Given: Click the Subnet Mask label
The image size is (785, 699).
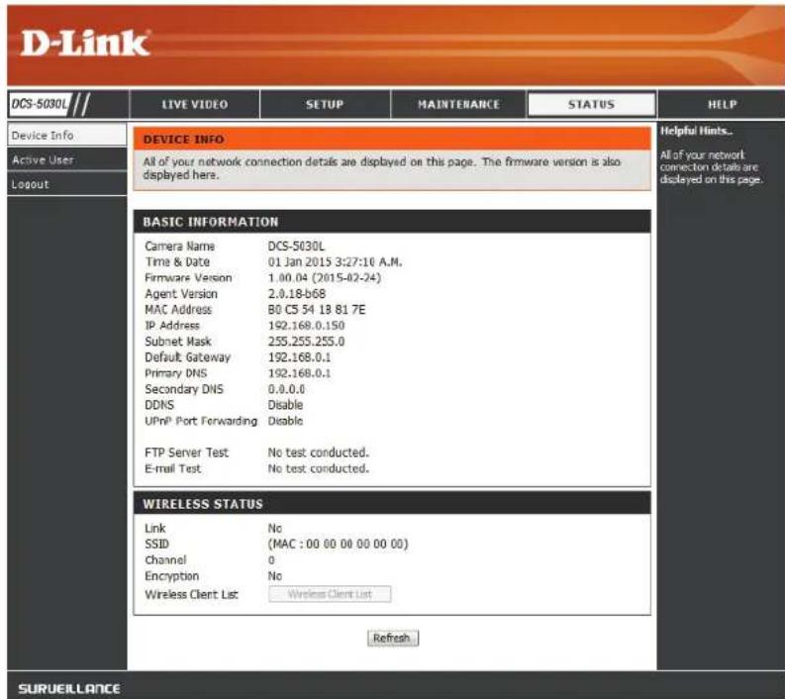Looking at the screenshot, I should click(178, 342).
